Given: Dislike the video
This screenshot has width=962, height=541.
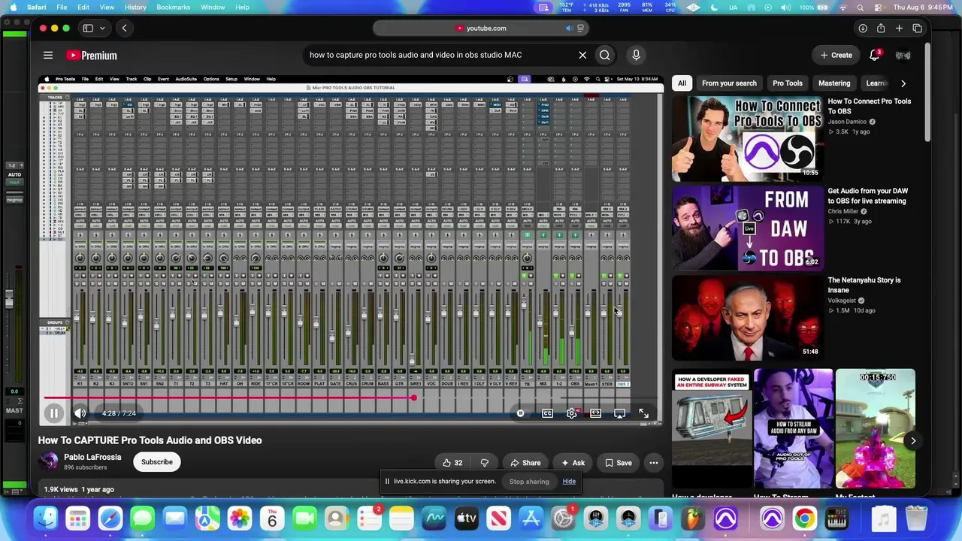Looking at the screenshot, I should [x=485, y=463].
